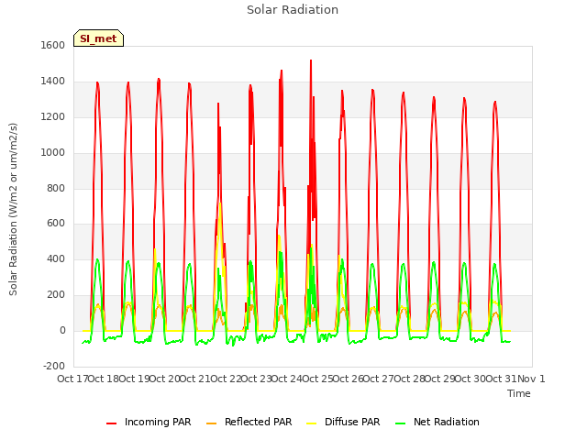Click the Oct 17 x-axis tick label
Screen dimensions: 587x440
[x=72, y=379]
